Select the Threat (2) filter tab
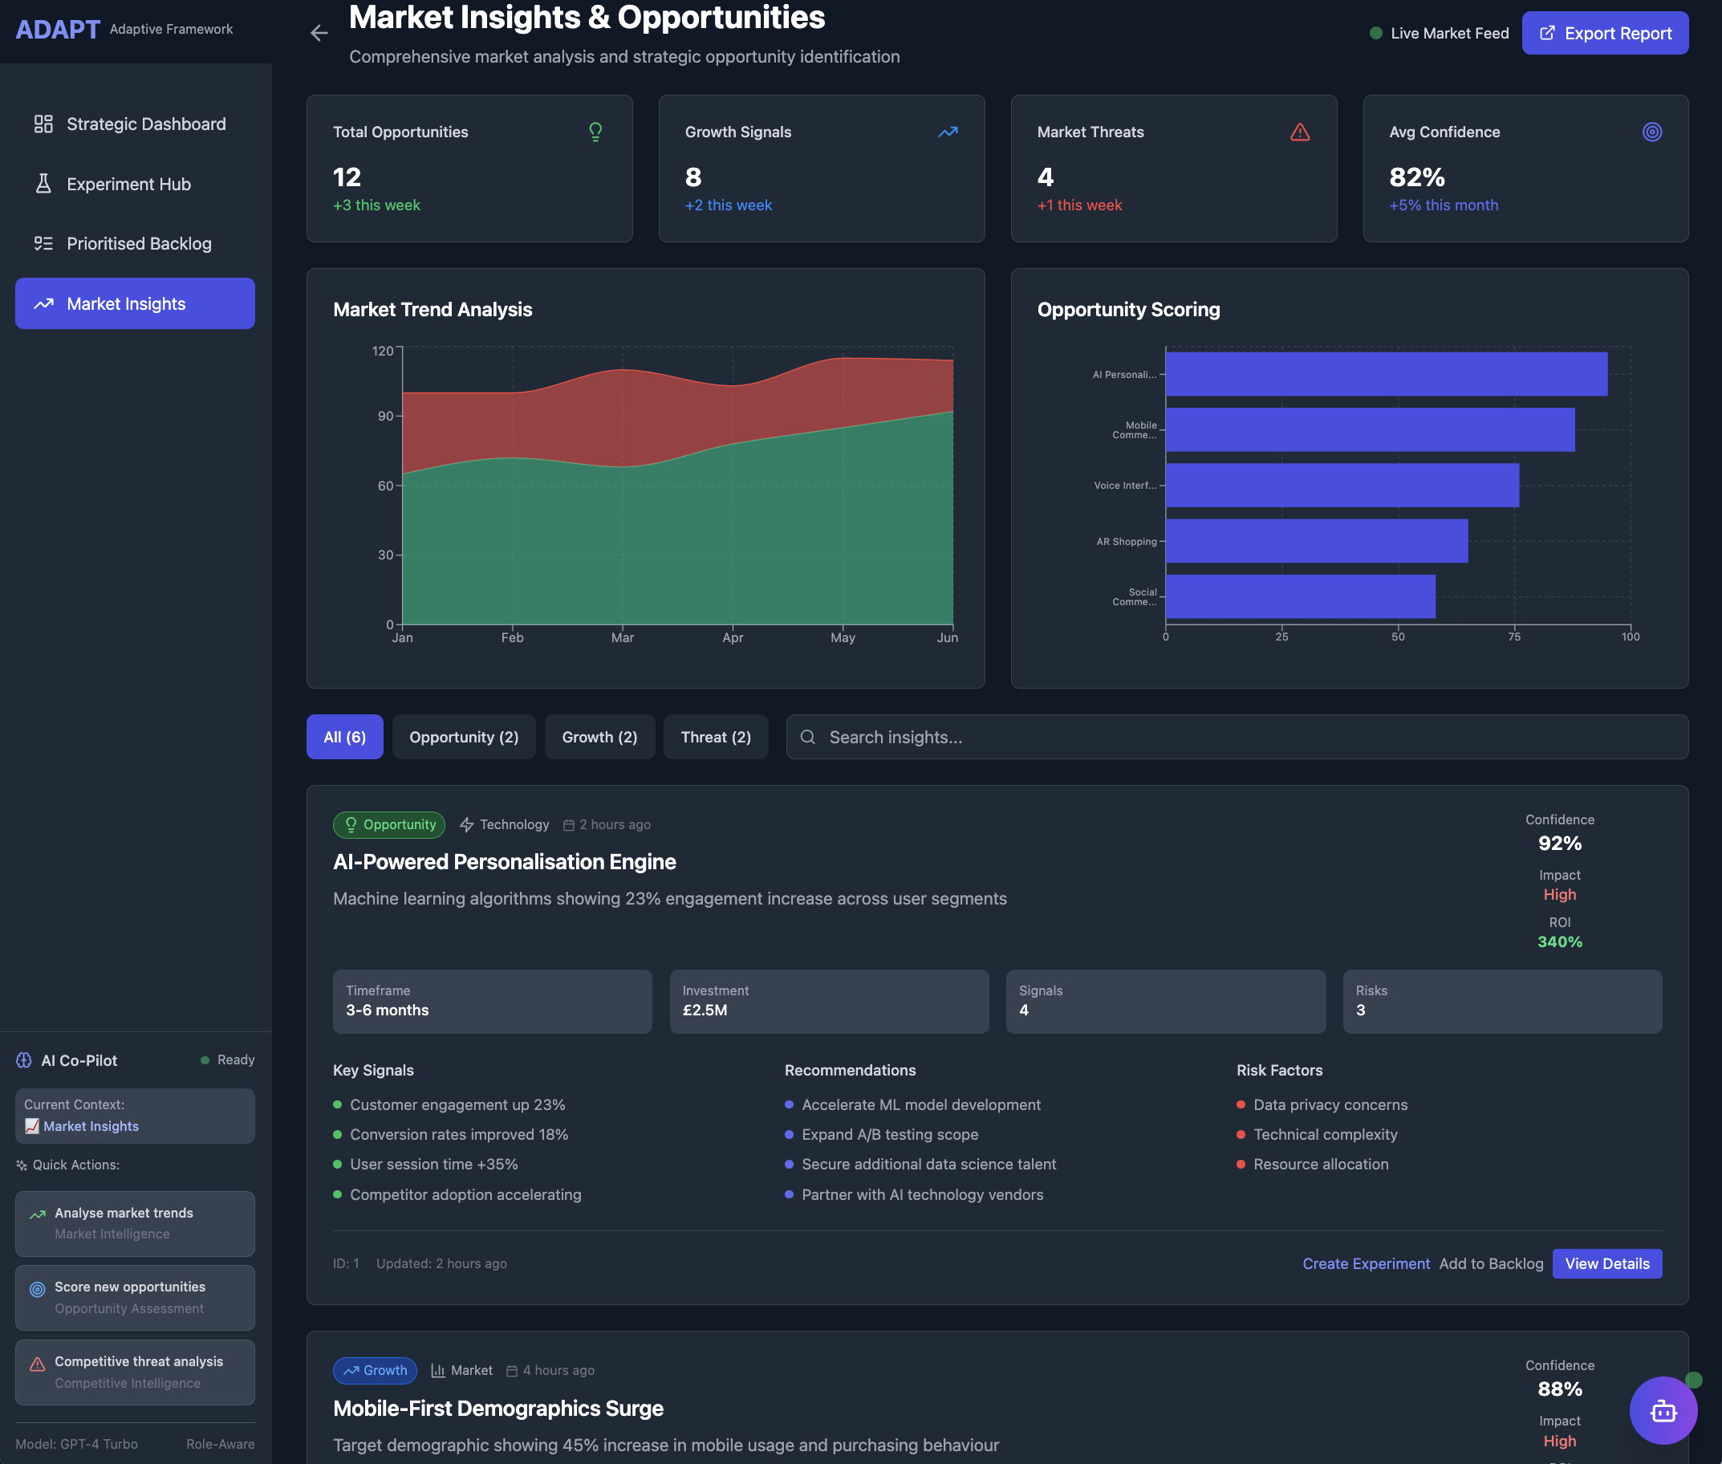 715,737
